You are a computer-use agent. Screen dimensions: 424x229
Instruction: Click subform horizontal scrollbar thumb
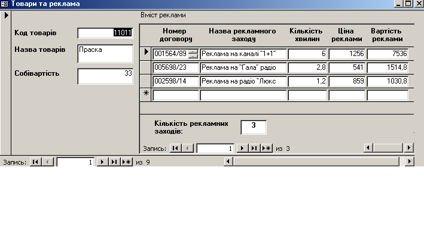(388, 147)
